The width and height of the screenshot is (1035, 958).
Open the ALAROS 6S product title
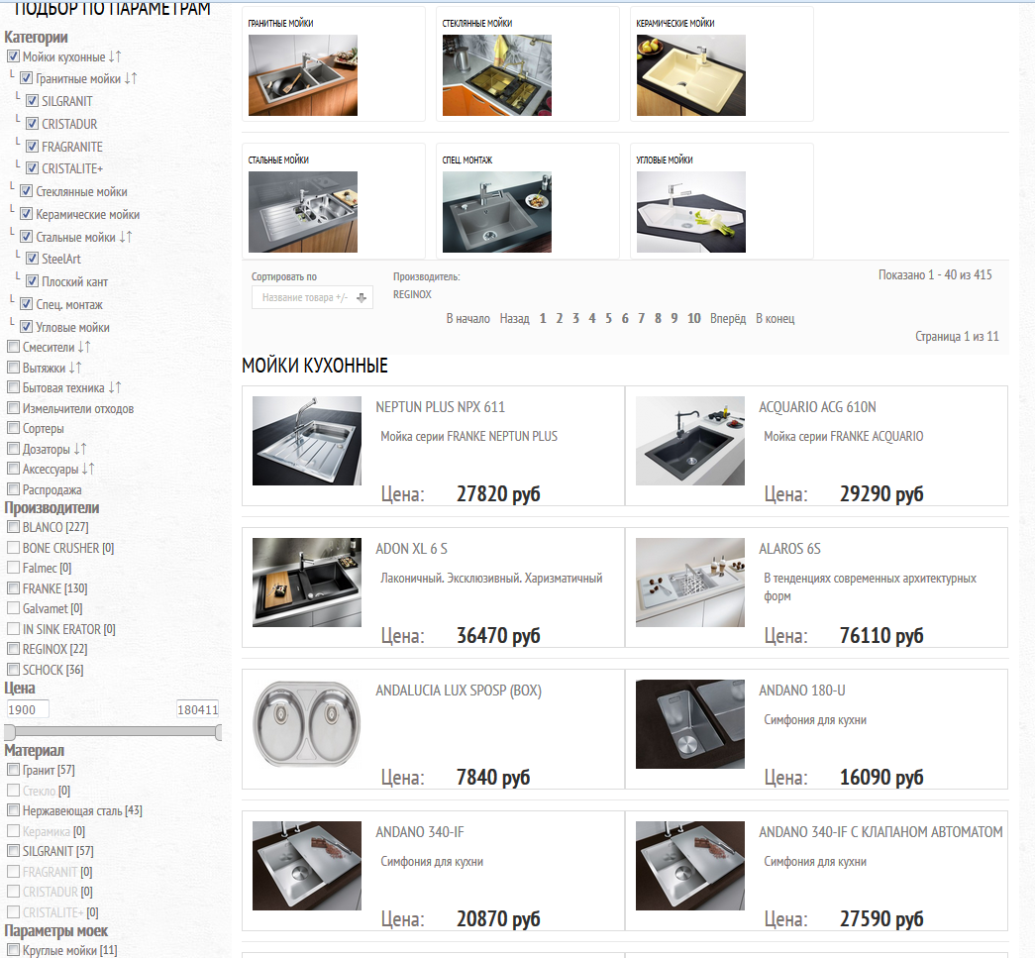pos(789,549)
